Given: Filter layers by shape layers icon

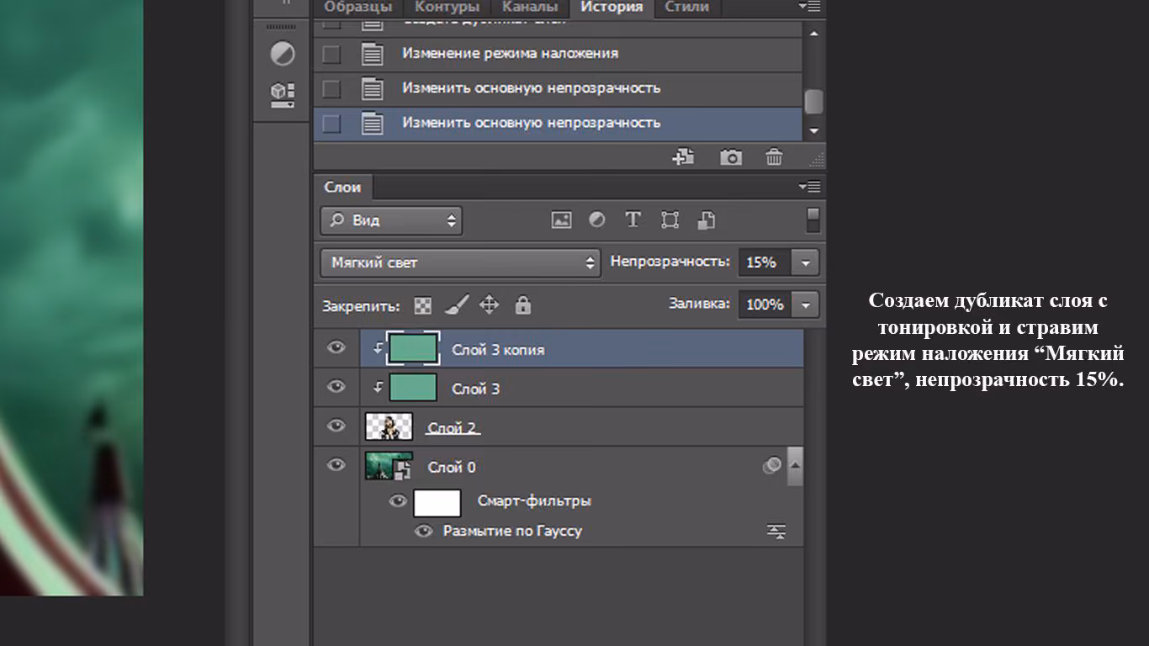Looking at the screenshot, I should [670, 220].
